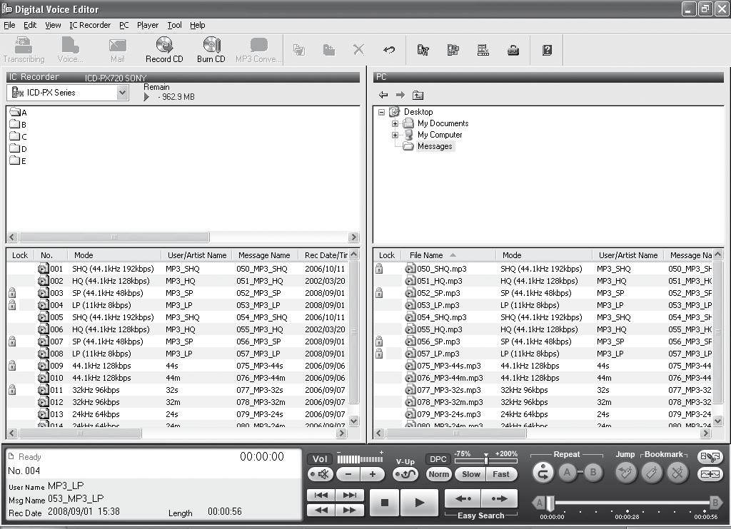Click the add Bookmark button

point(652,473)
